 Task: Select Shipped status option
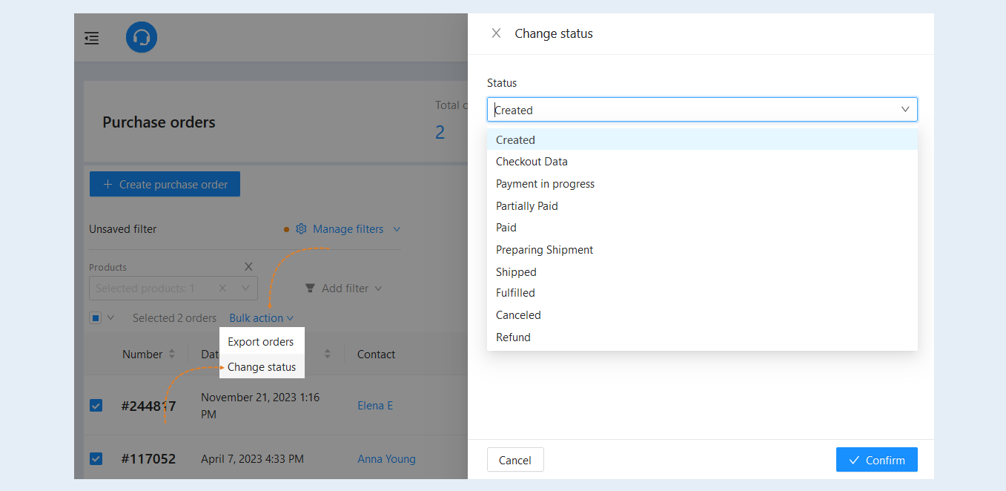tap(702, 272)
